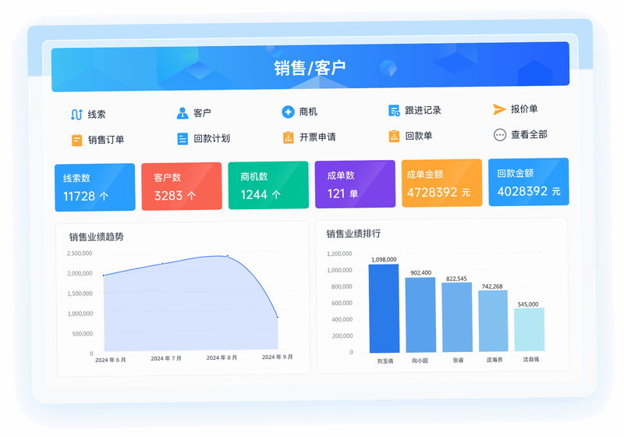Click the 报价单 paper-plane icon
Image resolution: width=624 pixels, height=437 pixels.
[499, 109]
